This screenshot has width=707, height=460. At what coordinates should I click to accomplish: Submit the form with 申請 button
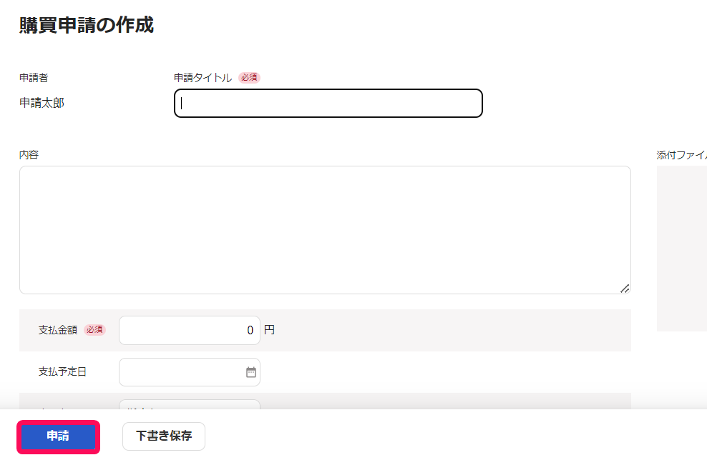click(58, 436)
